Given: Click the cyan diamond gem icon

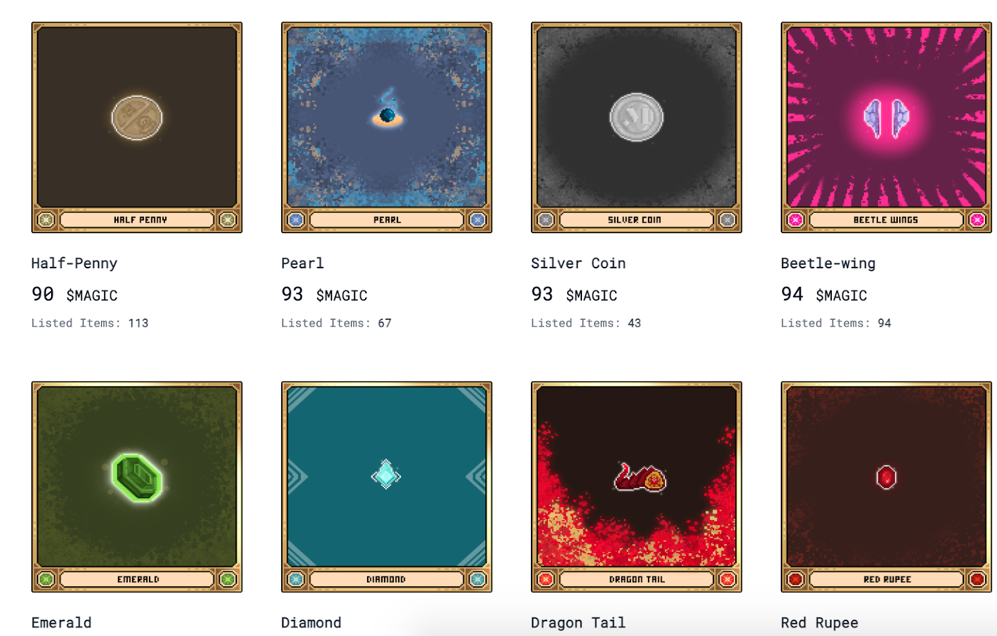Looking at the screenshot, I should (386, 475).
